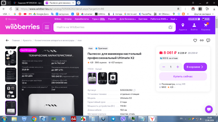Open browser downloads
Image resolution: width=218 pixels, height=122 pixels.
click(214, 9)
